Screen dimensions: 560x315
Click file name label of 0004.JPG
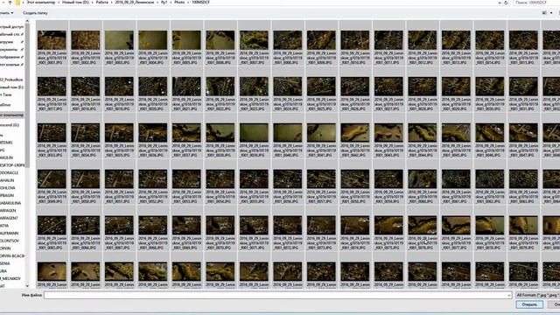tap(153, 58)
